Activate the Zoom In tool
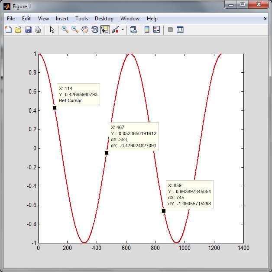The height and width of the screenshot is (272, 272). [x=65, y=29]
